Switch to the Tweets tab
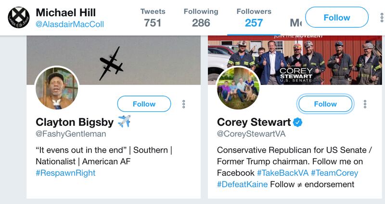385x204 pixels. (x=152, y=17)
